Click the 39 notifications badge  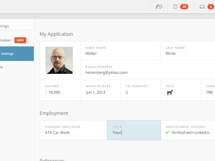tap(184, 7)
